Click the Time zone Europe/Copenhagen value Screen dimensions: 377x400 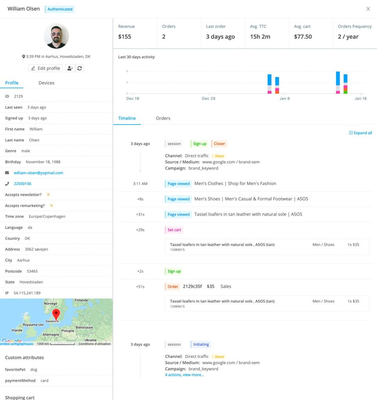click(x=47, y=217)
